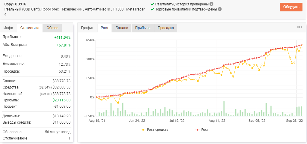This screenshot has height=144, width=307.
Task: Click final red data point on chart
Action: point(302,45)
